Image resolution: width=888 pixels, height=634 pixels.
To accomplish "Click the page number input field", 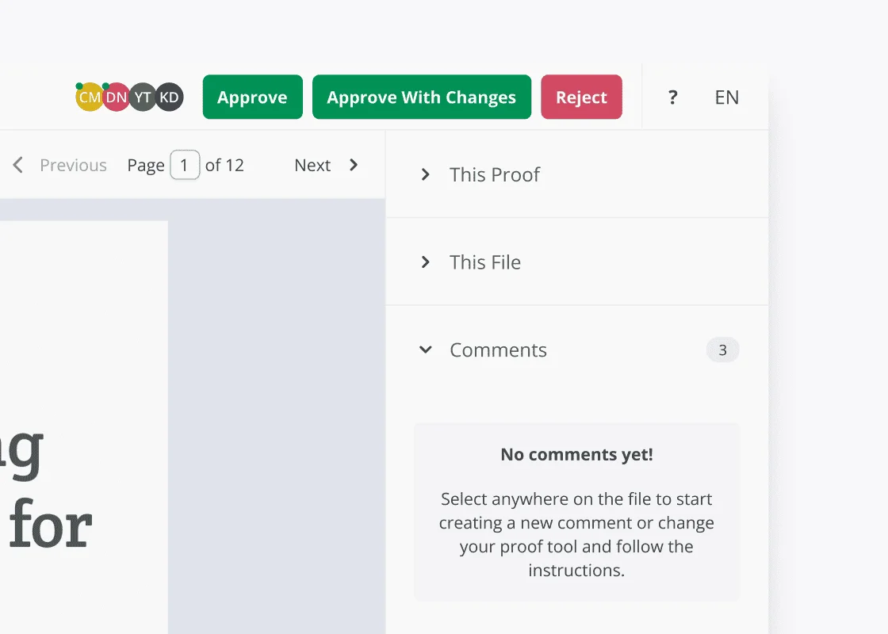I will coord(185,165).
